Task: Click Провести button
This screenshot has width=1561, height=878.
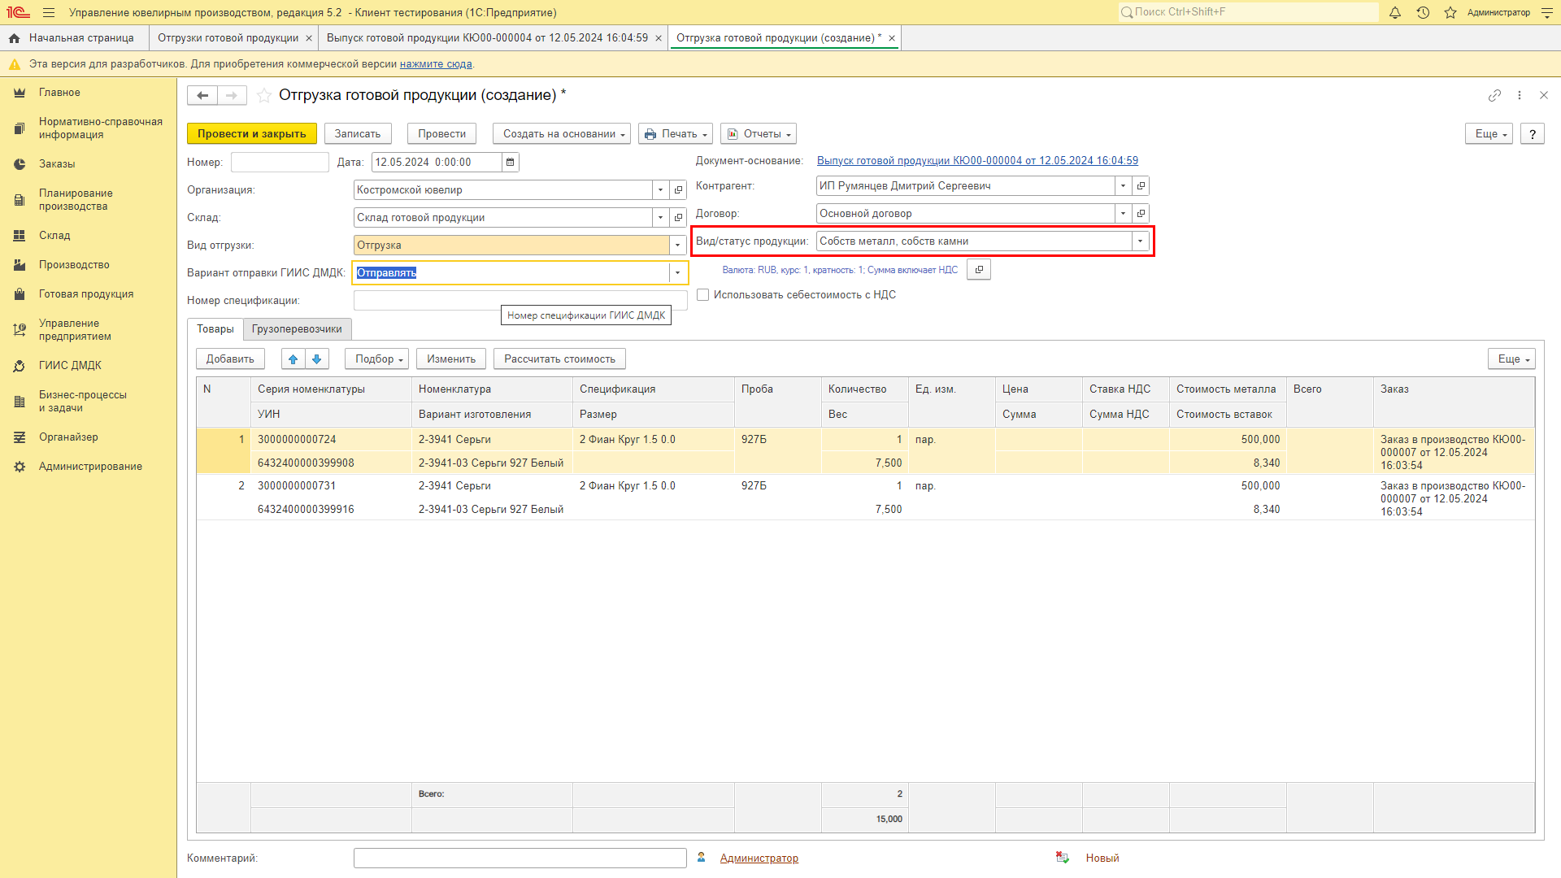Action: (442, 134)
